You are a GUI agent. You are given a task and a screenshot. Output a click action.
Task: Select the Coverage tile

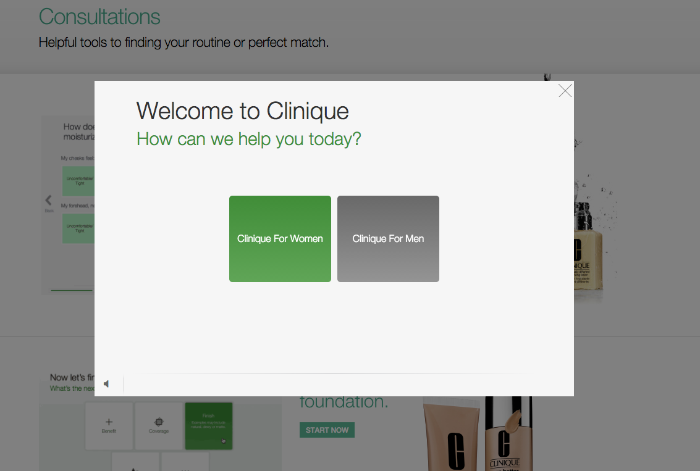[x=159, y=425]
